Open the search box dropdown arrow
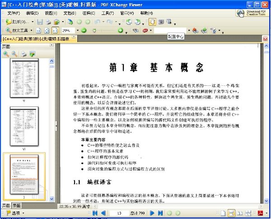The width and height of the screenshot is (271, 219). (189, 30)
